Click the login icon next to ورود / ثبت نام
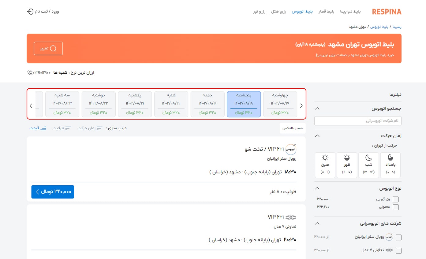This screenshot has height=259, width=426. pos(30,11)
